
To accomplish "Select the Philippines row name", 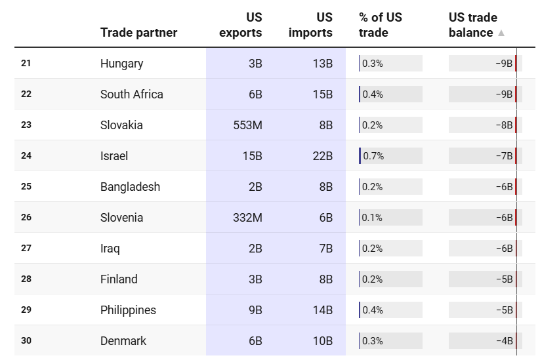I will [128, 310].
